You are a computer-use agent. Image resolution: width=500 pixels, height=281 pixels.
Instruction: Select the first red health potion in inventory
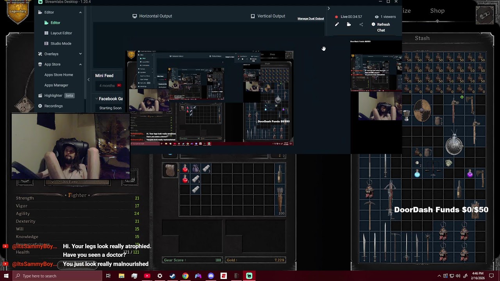(185, 168)
